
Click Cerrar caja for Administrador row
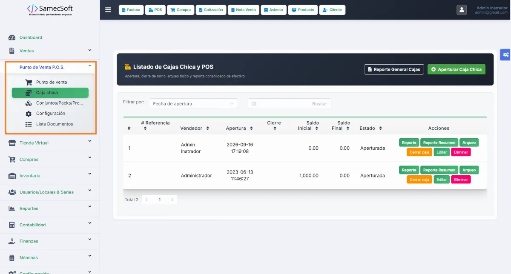tap(419, 180)
